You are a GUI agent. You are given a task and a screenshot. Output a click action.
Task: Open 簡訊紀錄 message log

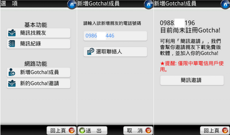[x=38, y=44]
